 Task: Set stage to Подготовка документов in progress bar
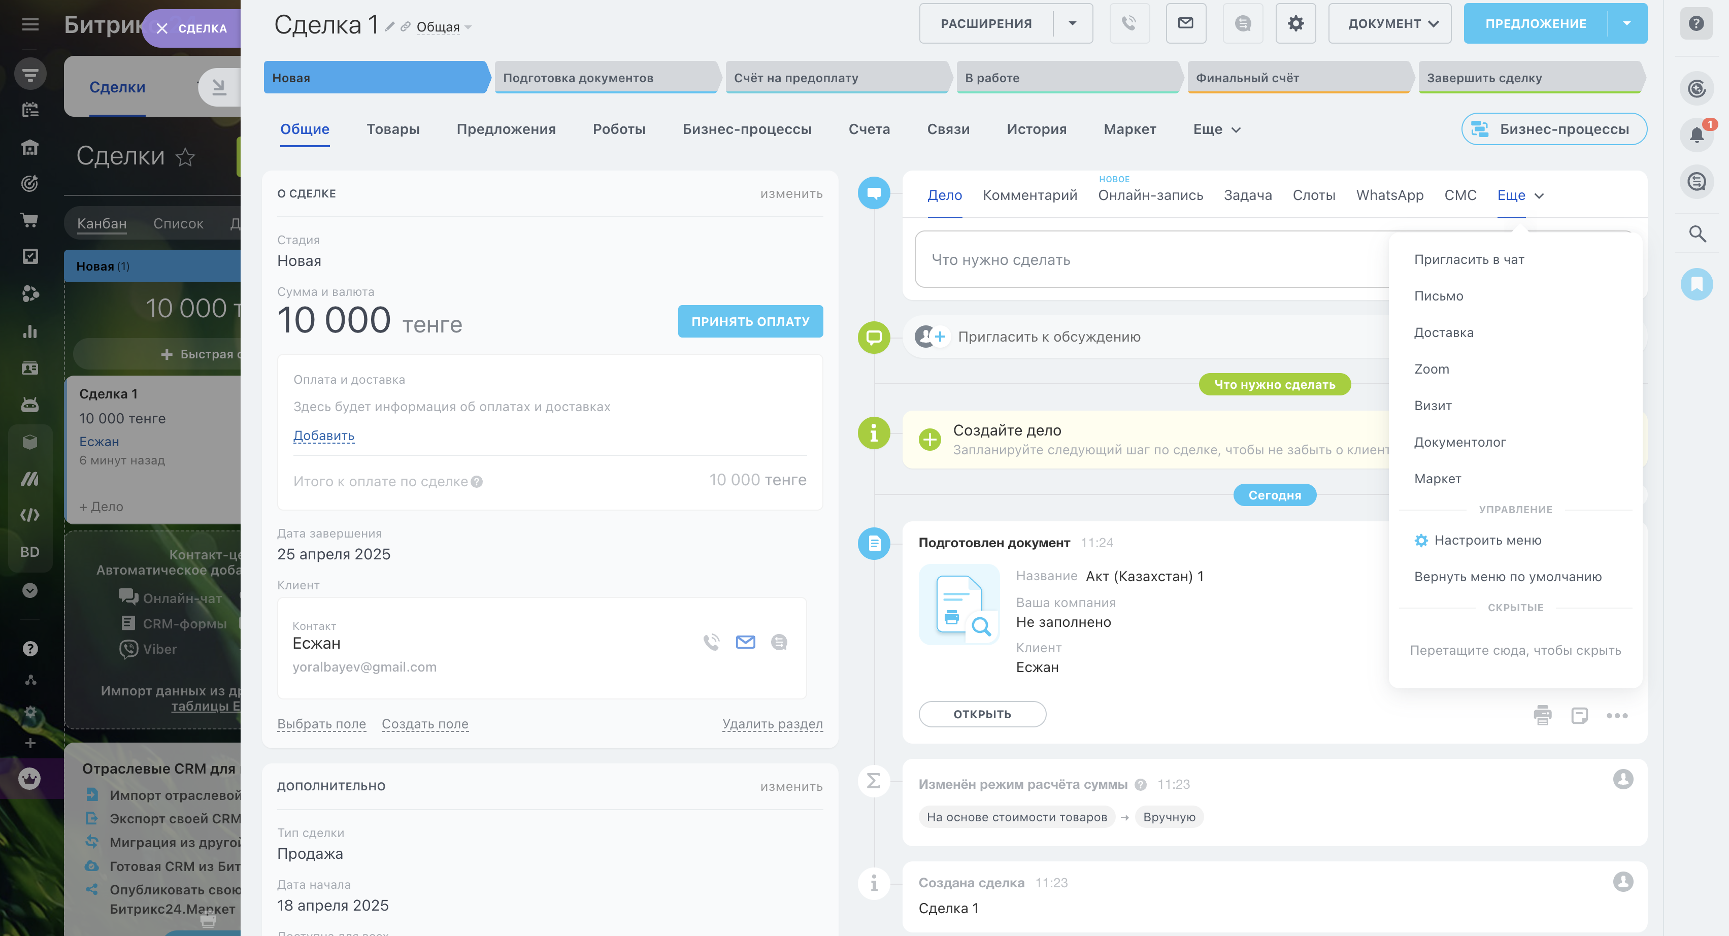coord(606,78)
